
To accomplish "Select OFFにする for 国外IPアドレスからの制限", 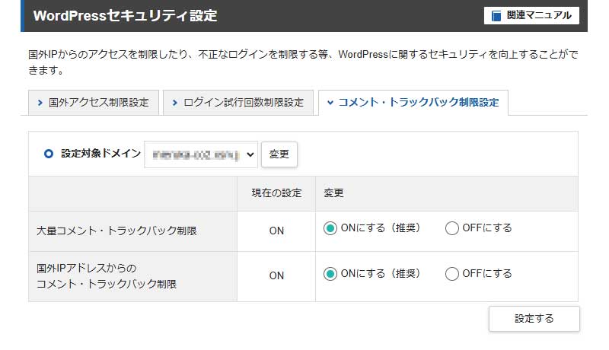I will pyautogui.click(x=451, y=274).
